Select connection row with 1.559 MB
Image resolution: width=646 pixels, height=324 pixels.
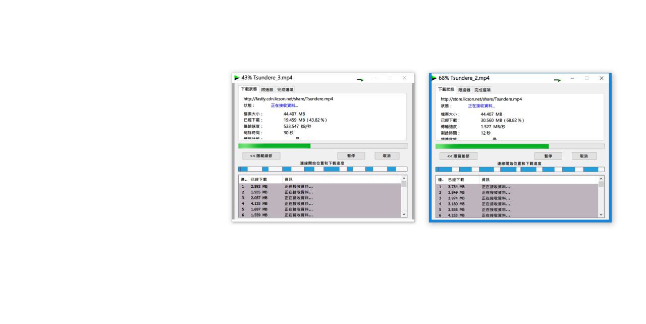coord(319,214)
